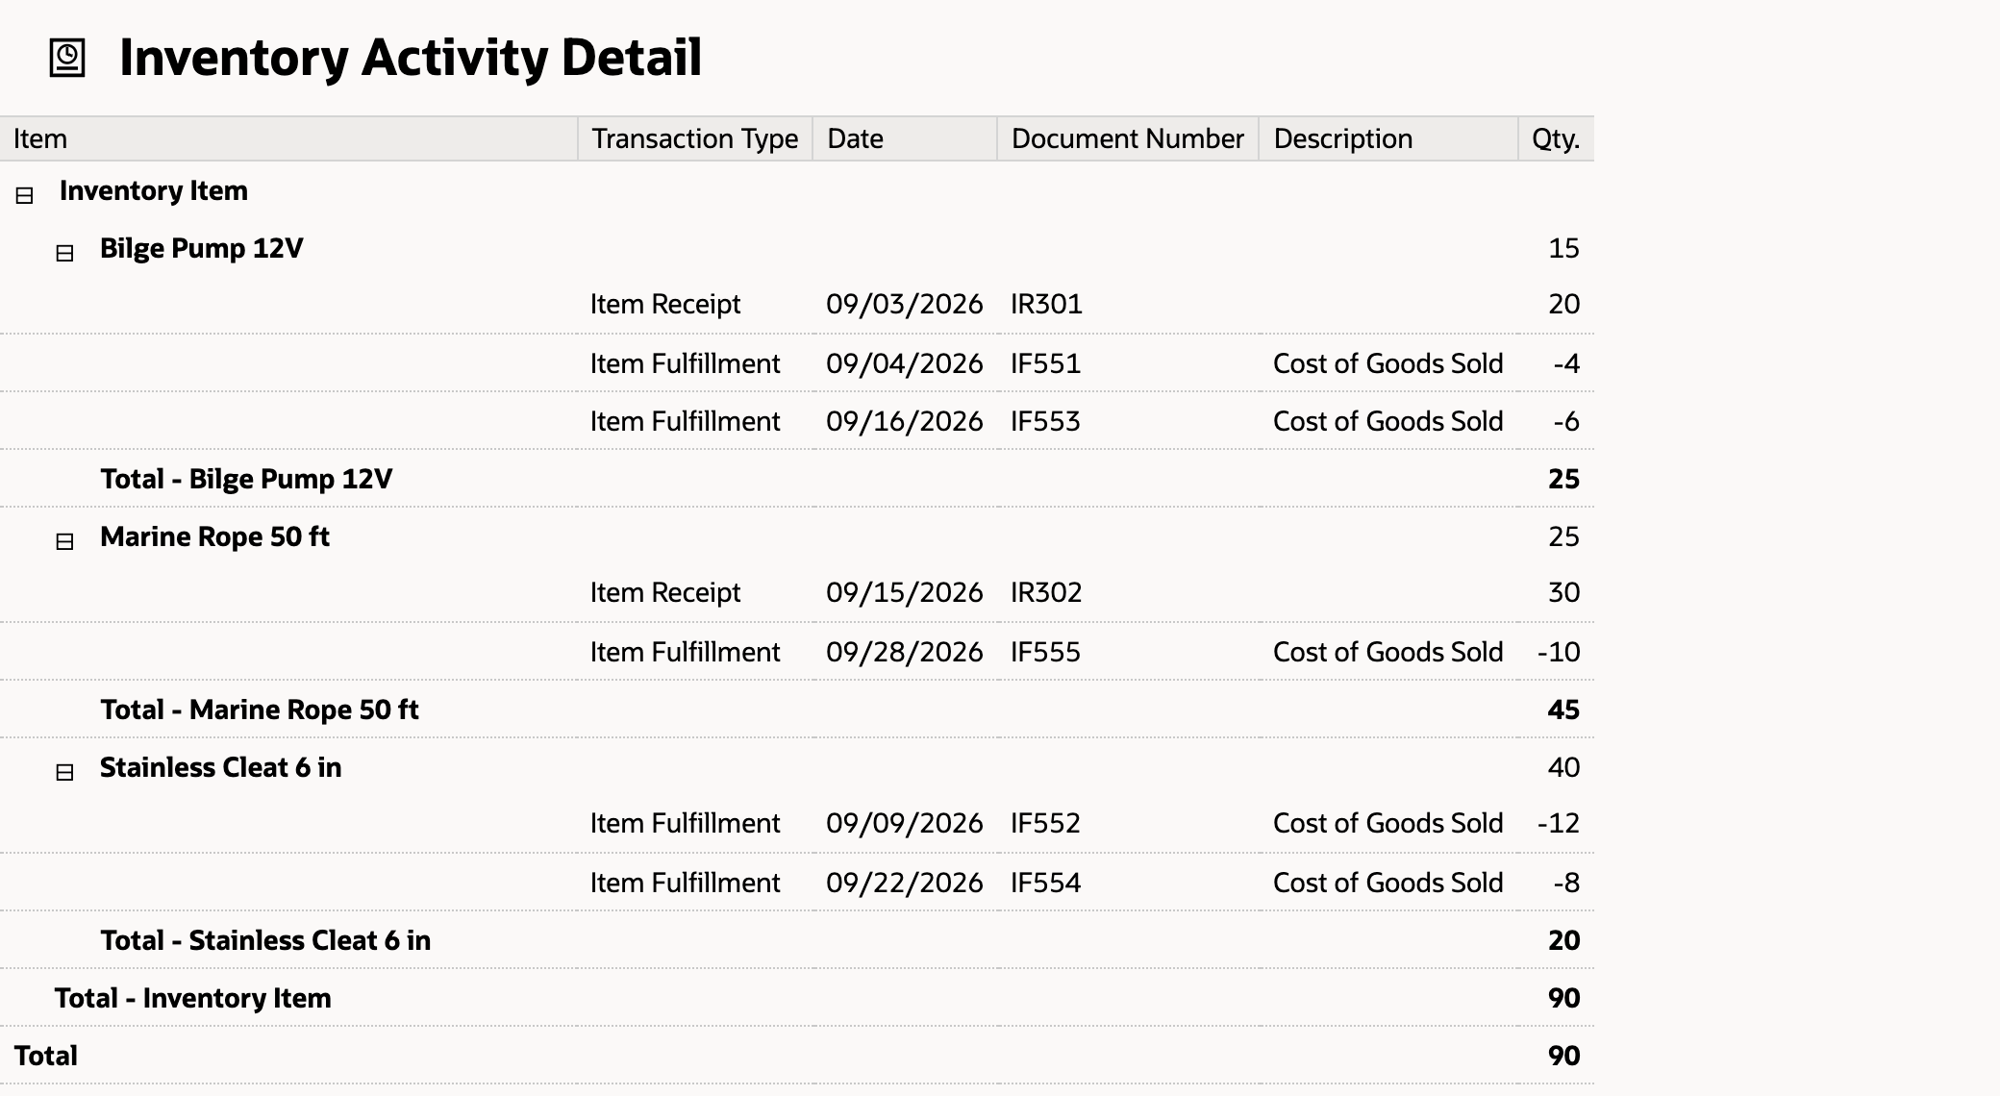Click date 09/16/2026
Viewport: 2000px width, 1096px height.
(905, 421)
